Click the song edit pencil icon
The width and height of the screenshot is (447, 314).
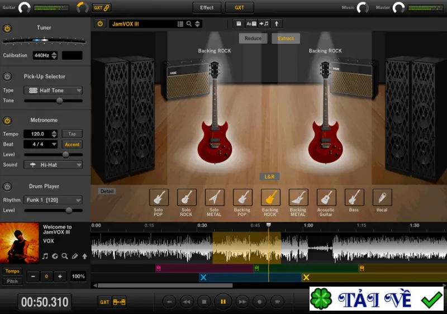pyautogui.click(x=75, y=256)
